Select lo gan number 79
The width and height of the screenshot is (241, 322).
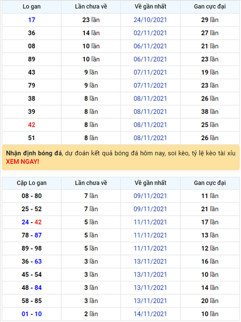(32, 85)
